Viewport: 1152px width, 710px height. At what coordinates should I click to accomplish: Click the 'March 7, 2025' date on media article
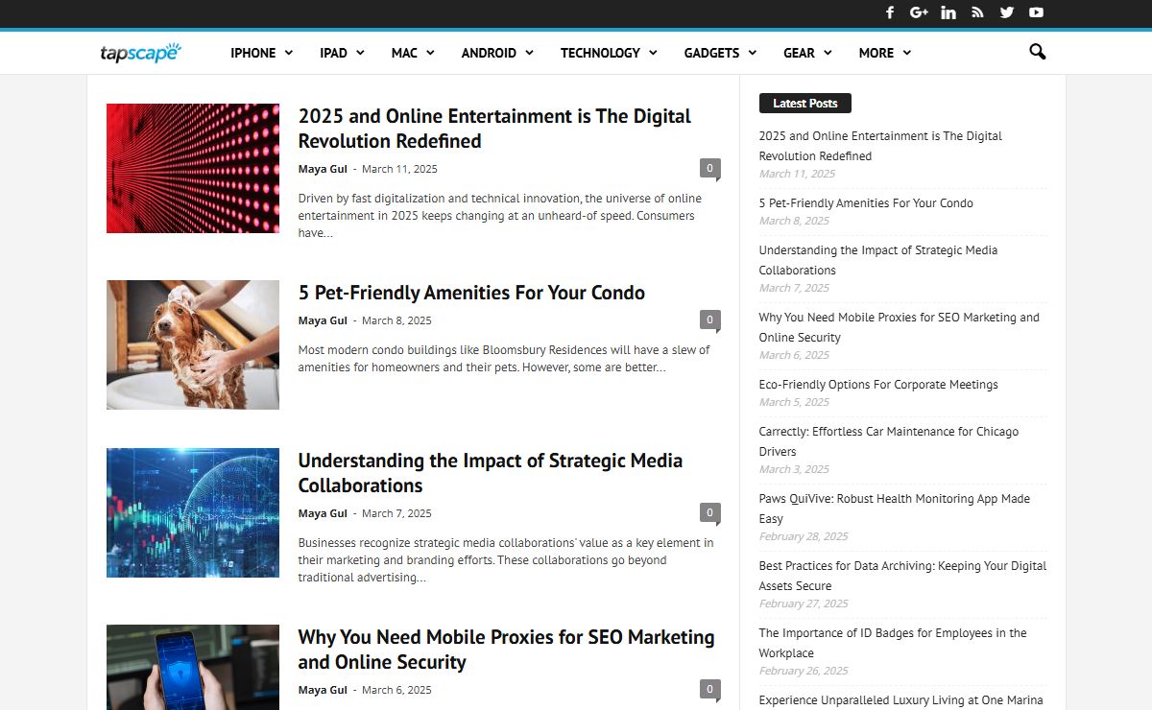pyautogui.click(x=396, y=513)
